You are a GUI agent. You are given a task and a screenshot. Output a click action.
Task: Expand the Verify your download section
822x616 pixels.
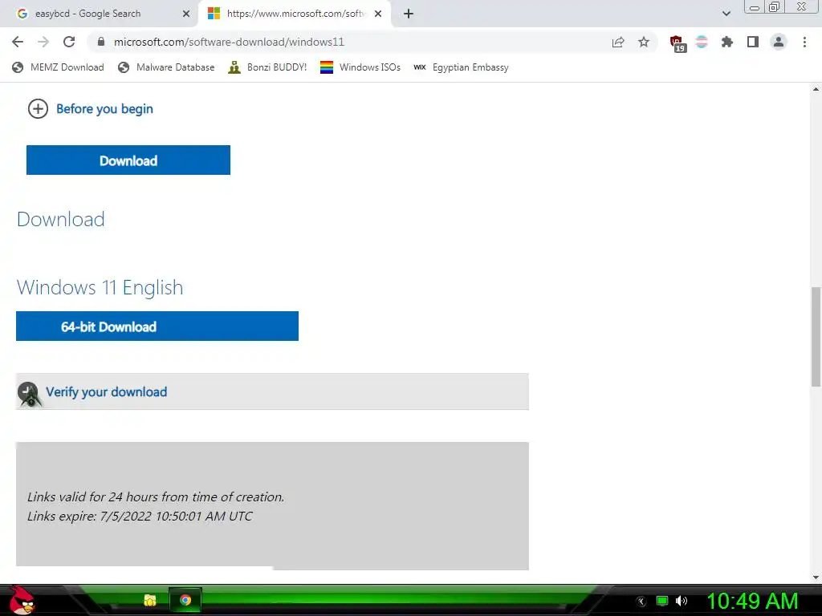coord(272,391)
